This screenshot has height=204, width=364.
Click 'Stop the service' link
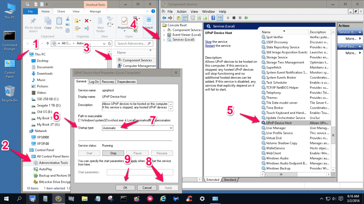pyautogui.click(x=208, y=42)
